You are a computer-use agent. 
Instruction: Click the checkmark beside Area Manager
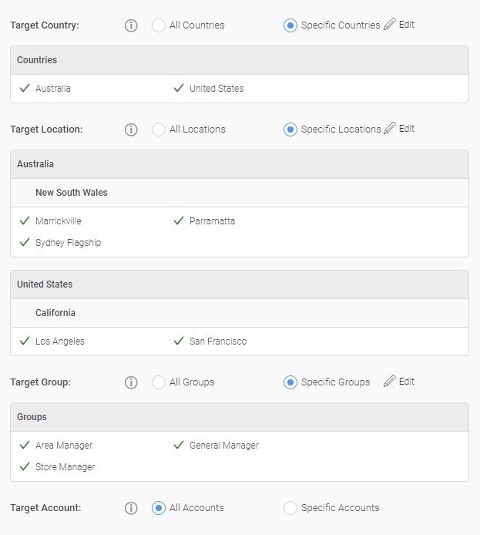coord(25,445)
